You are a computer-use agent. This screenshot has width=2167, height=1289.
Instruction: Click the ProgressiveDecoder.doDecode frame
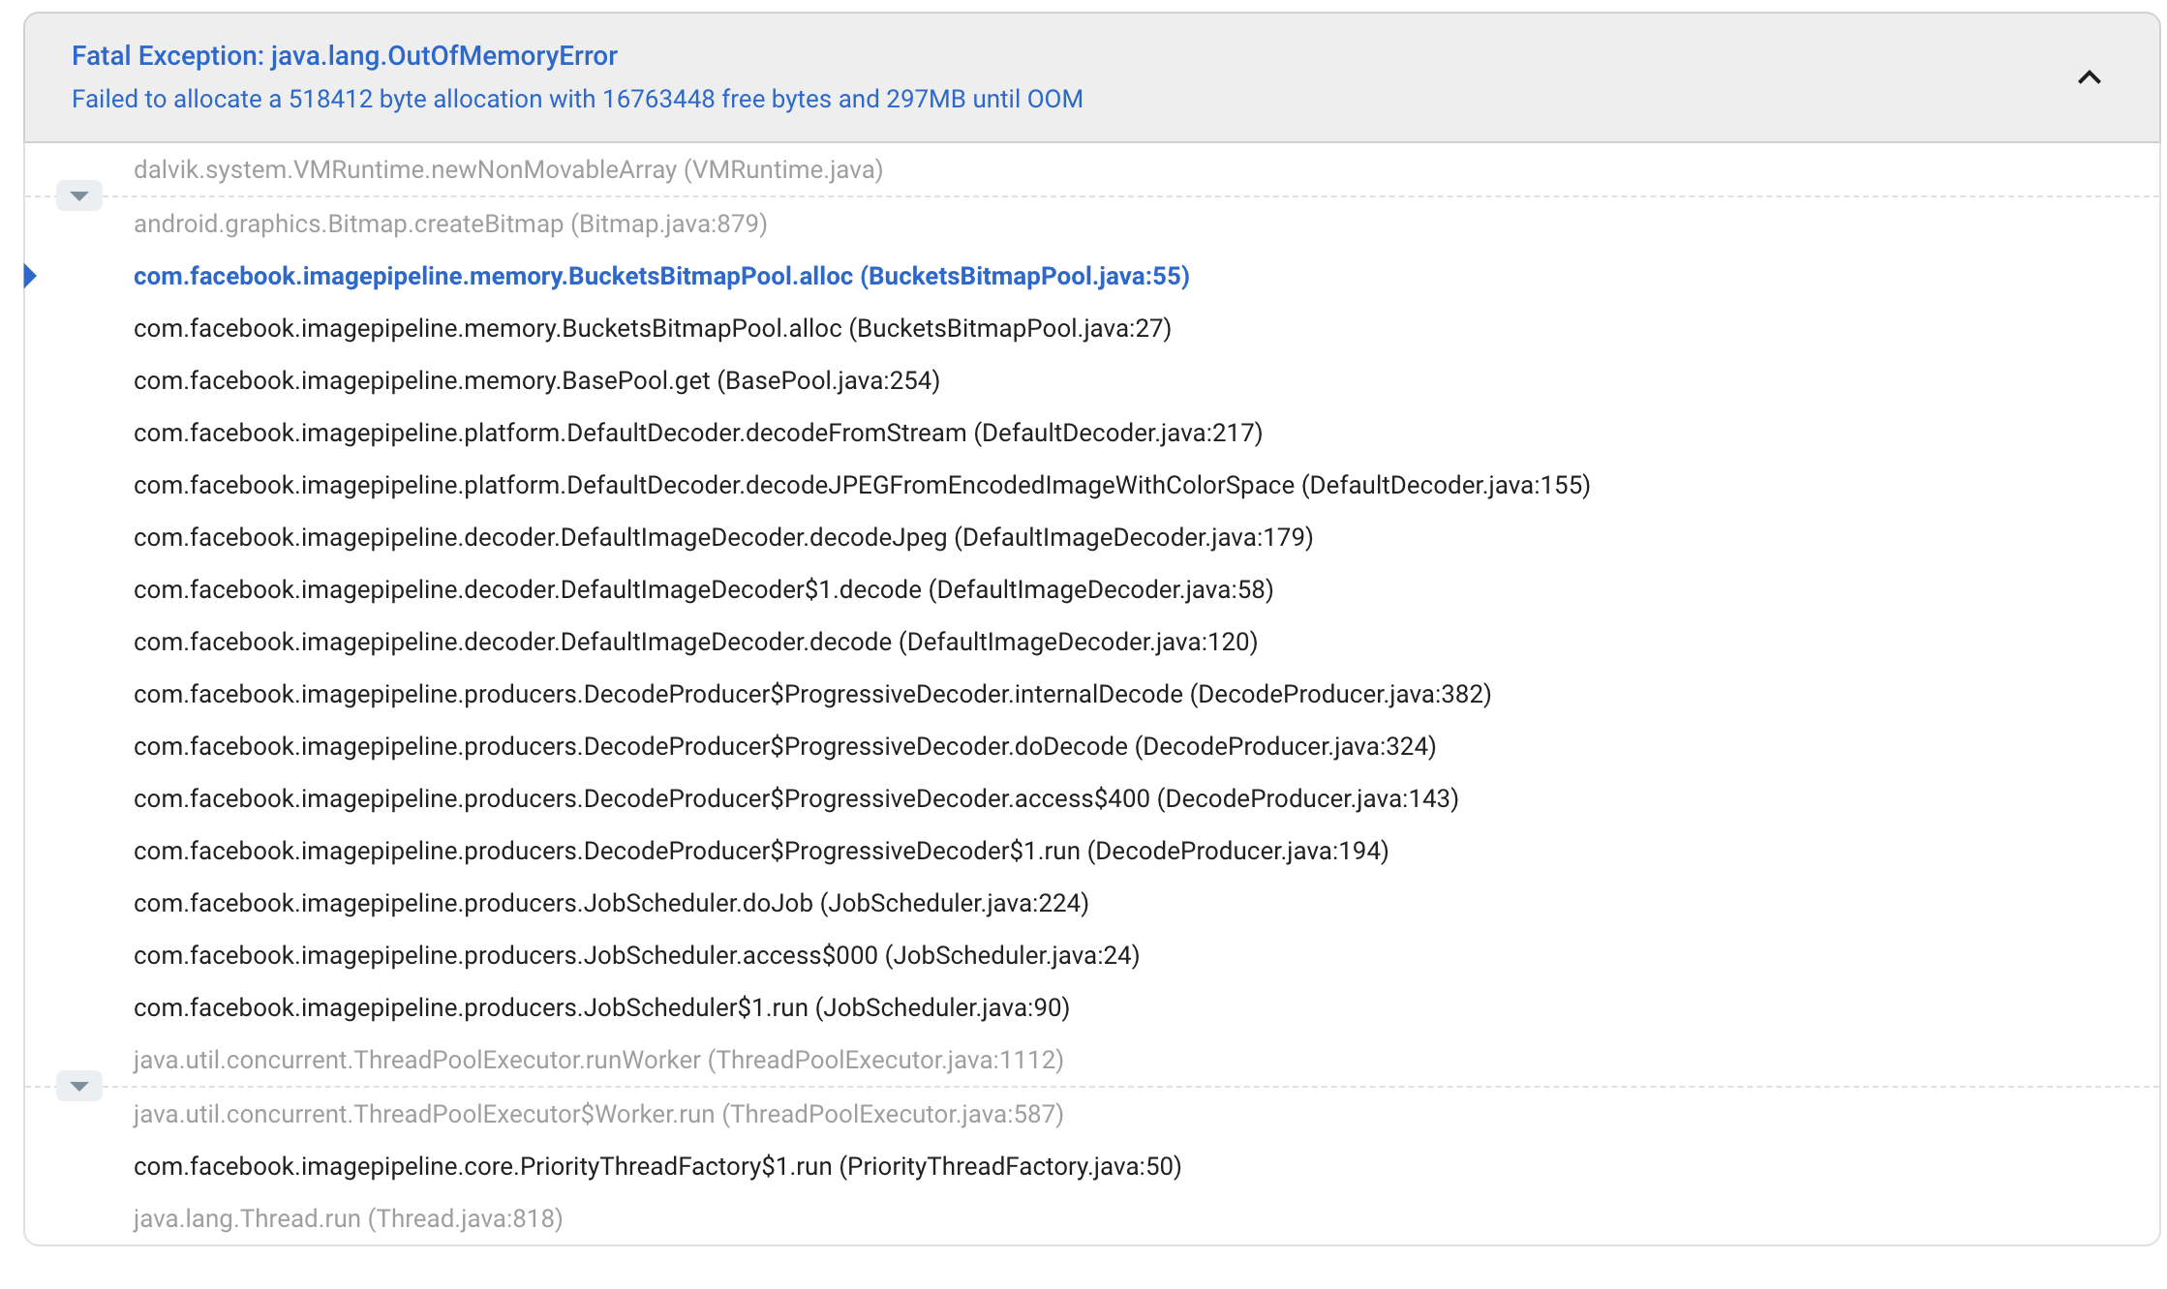[x=784, y=746]
